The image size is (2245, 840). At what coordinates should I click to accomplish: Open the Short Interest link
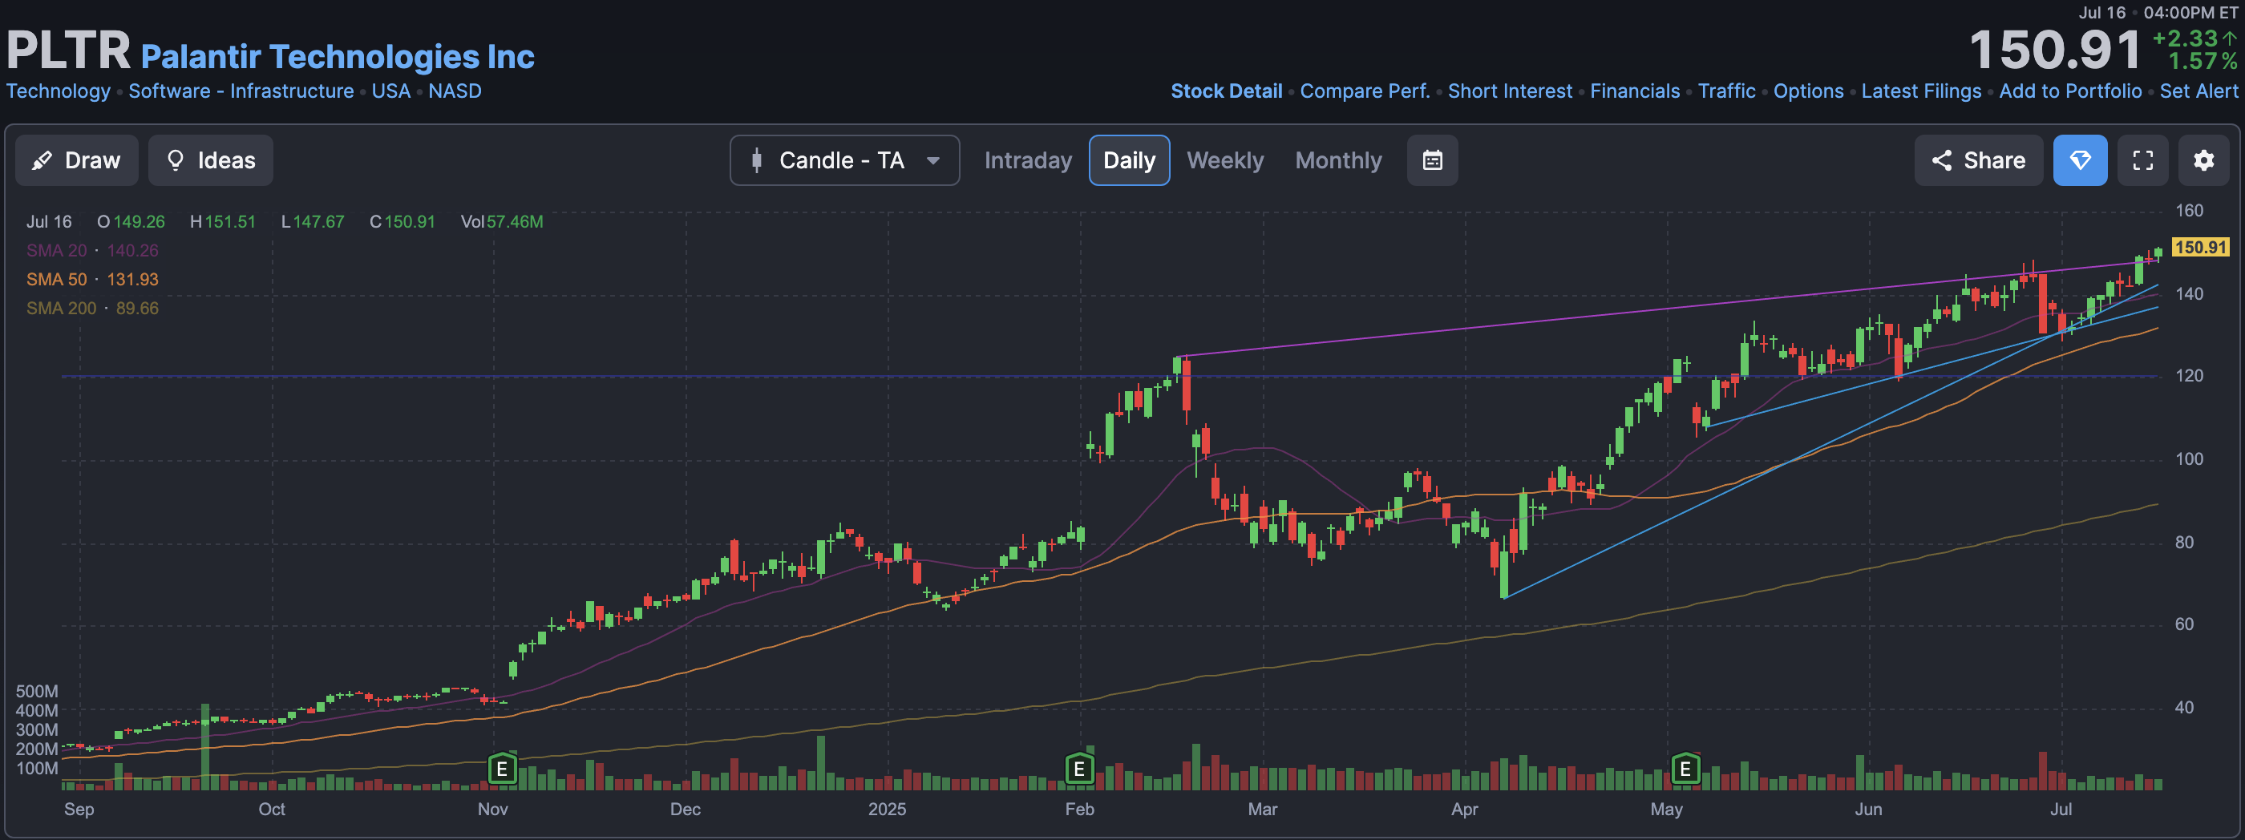pyautogui.click(x=1510, y=91)
